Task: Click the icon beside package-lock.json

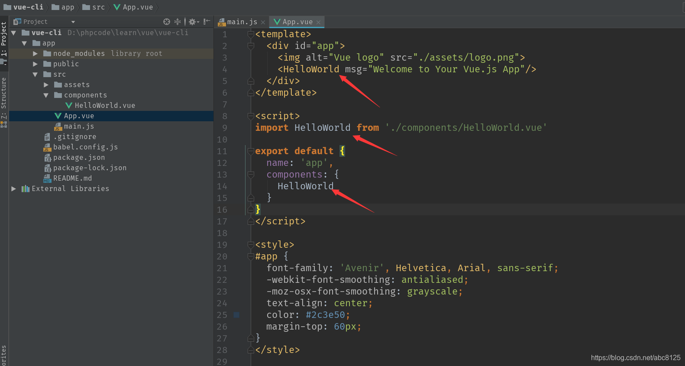Action: click(48, 168)
